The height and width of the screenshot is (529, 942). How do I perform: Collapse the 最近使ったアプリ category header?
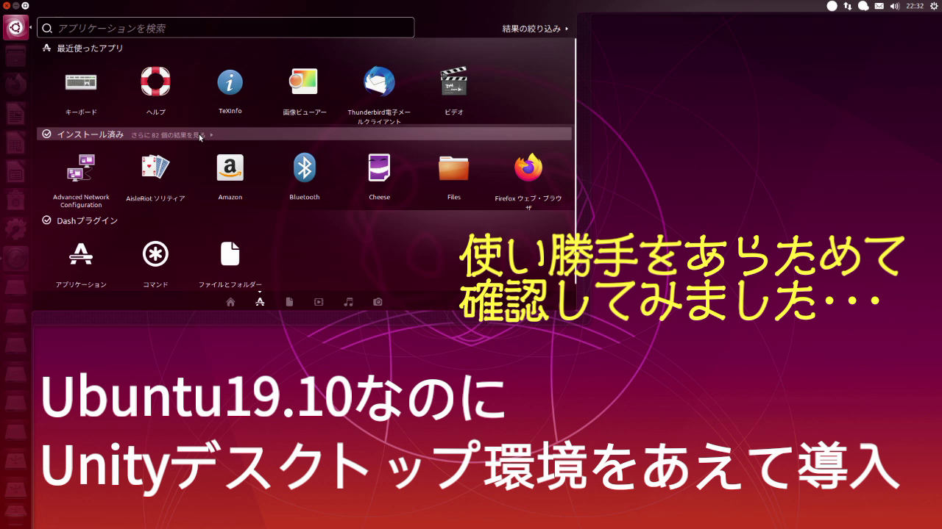(82, 48)
